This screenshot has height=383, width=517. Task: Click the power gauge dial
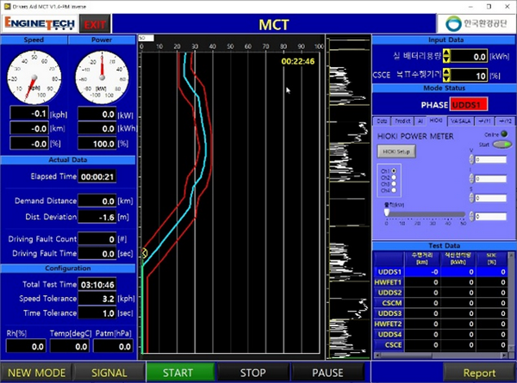102,77
